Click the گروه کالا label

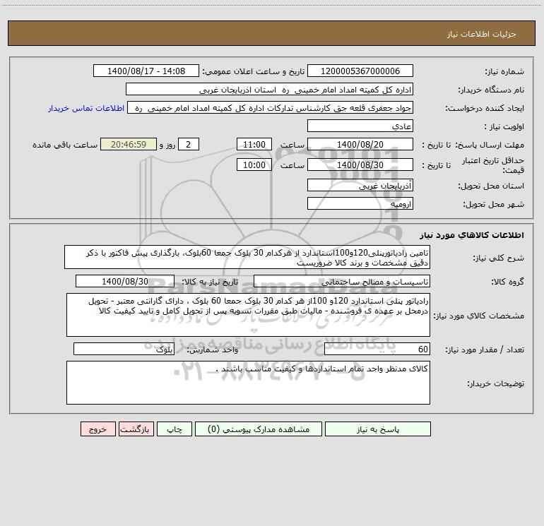tap(507, 282)
